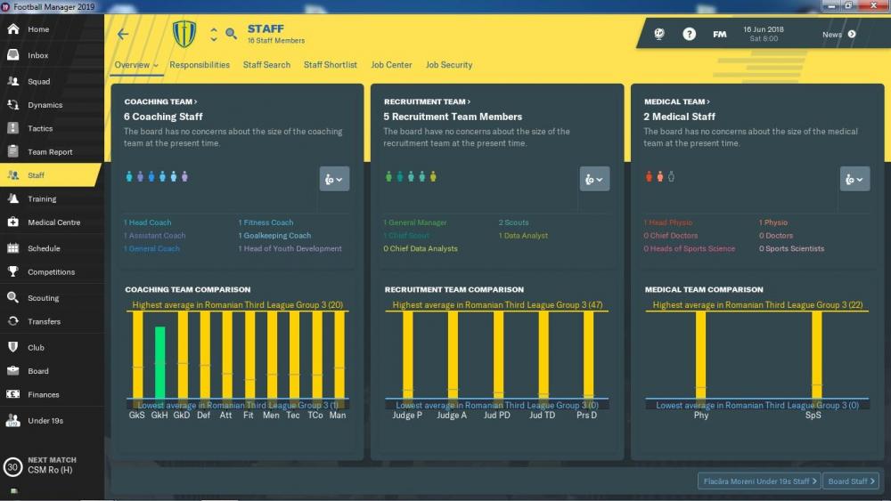Click 2 Scouts link

(514, 222)
